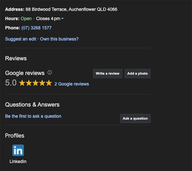
Task: Click the Questions & Answers heading
Action: click(x=32, y=104)
